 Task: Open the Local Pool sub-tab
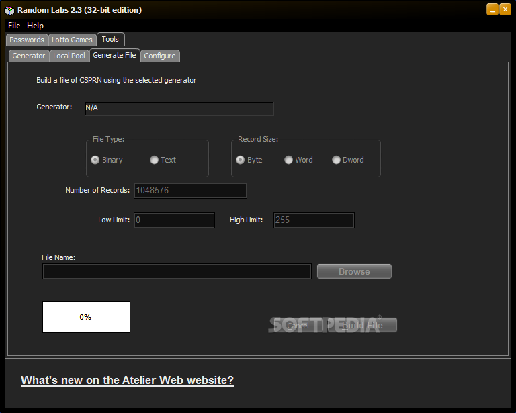(x=69, y=56)
